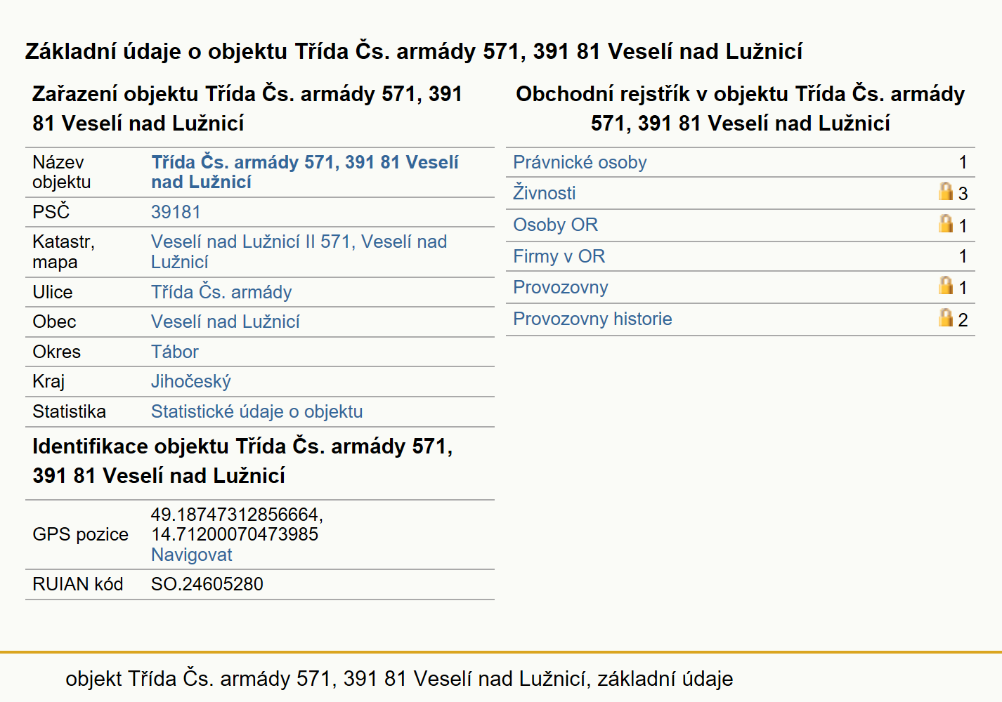Open the Firmy v OR link
Viewport: 1002px width, 702px height.
(x=559, y=256)
